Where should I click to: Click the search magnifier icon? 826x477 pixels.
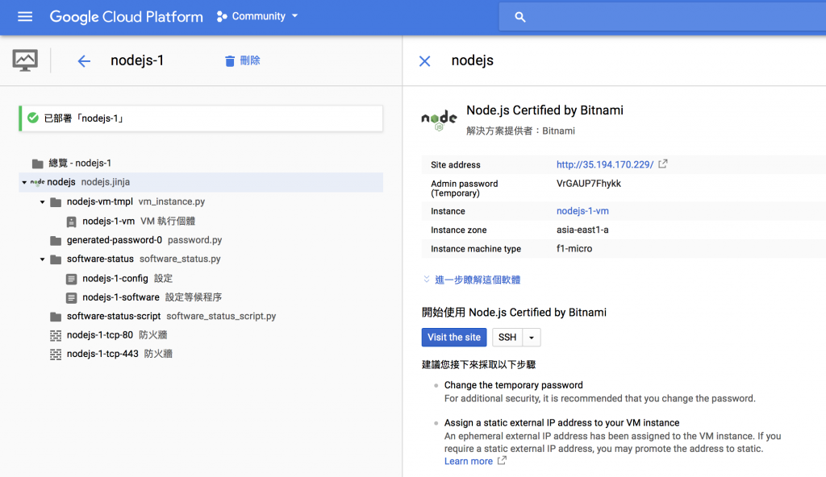click(520, 17)
